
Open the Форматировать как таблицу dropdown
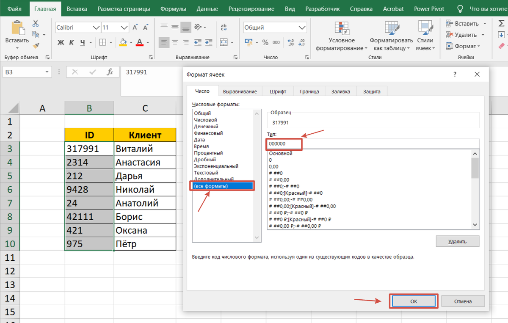point(392,36)
